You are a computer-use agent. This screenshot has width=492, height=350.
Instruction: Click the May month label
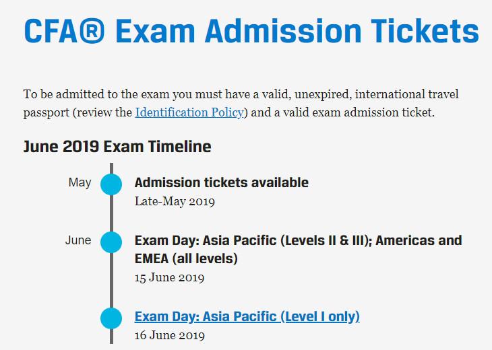pos(80,182)
